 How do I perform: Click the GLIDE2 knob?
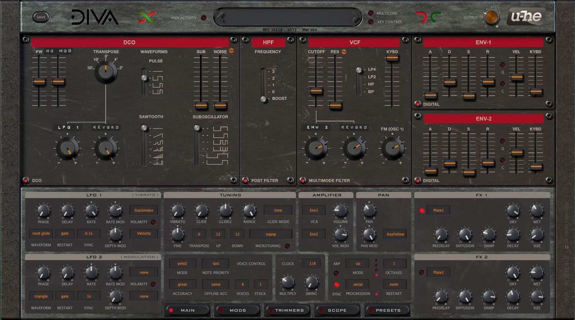click(225, 211)
